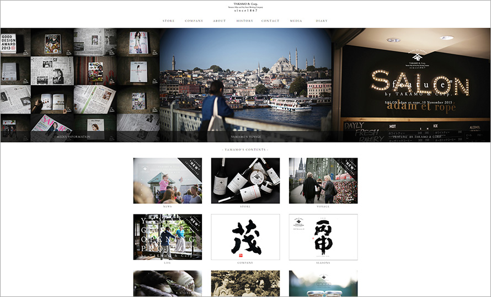Open the DIARY menu item
491x297 pixels.
coord(322,21)
